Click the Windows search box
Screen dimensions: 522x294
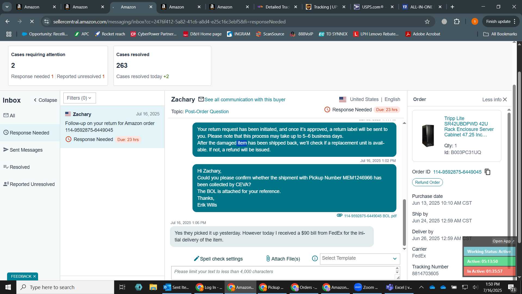tap(65, 287)
